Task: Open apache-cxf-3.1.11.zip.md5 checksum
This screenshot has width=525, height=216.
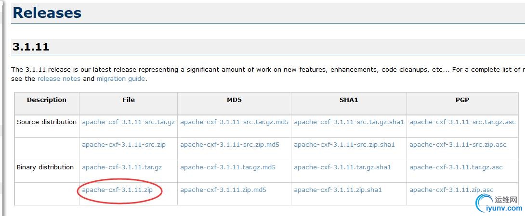Action: (x=223, y=190)
